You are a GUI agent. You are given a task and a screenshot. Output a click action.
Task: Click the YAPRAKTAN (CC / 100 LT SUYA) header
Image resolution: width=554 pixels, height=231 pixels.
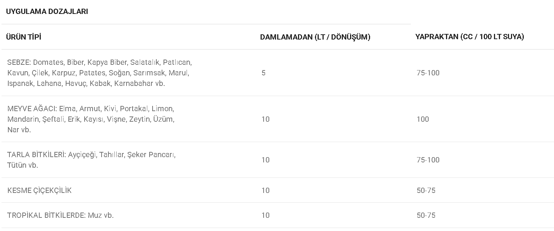point(469,37)
